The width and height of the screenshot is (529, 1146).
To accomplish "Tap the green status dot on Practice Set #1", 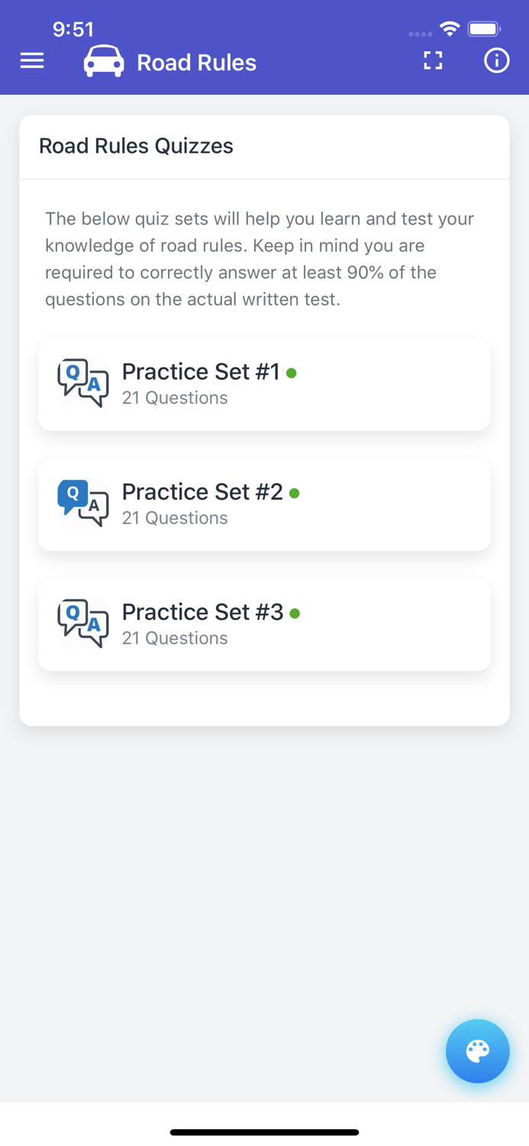I will tap(293, 373).
